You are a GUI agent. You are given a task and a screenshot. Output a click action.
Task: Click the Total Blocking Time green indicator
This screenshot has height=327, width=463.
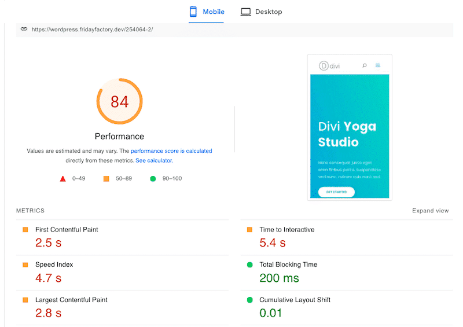[x=250, y=265]
